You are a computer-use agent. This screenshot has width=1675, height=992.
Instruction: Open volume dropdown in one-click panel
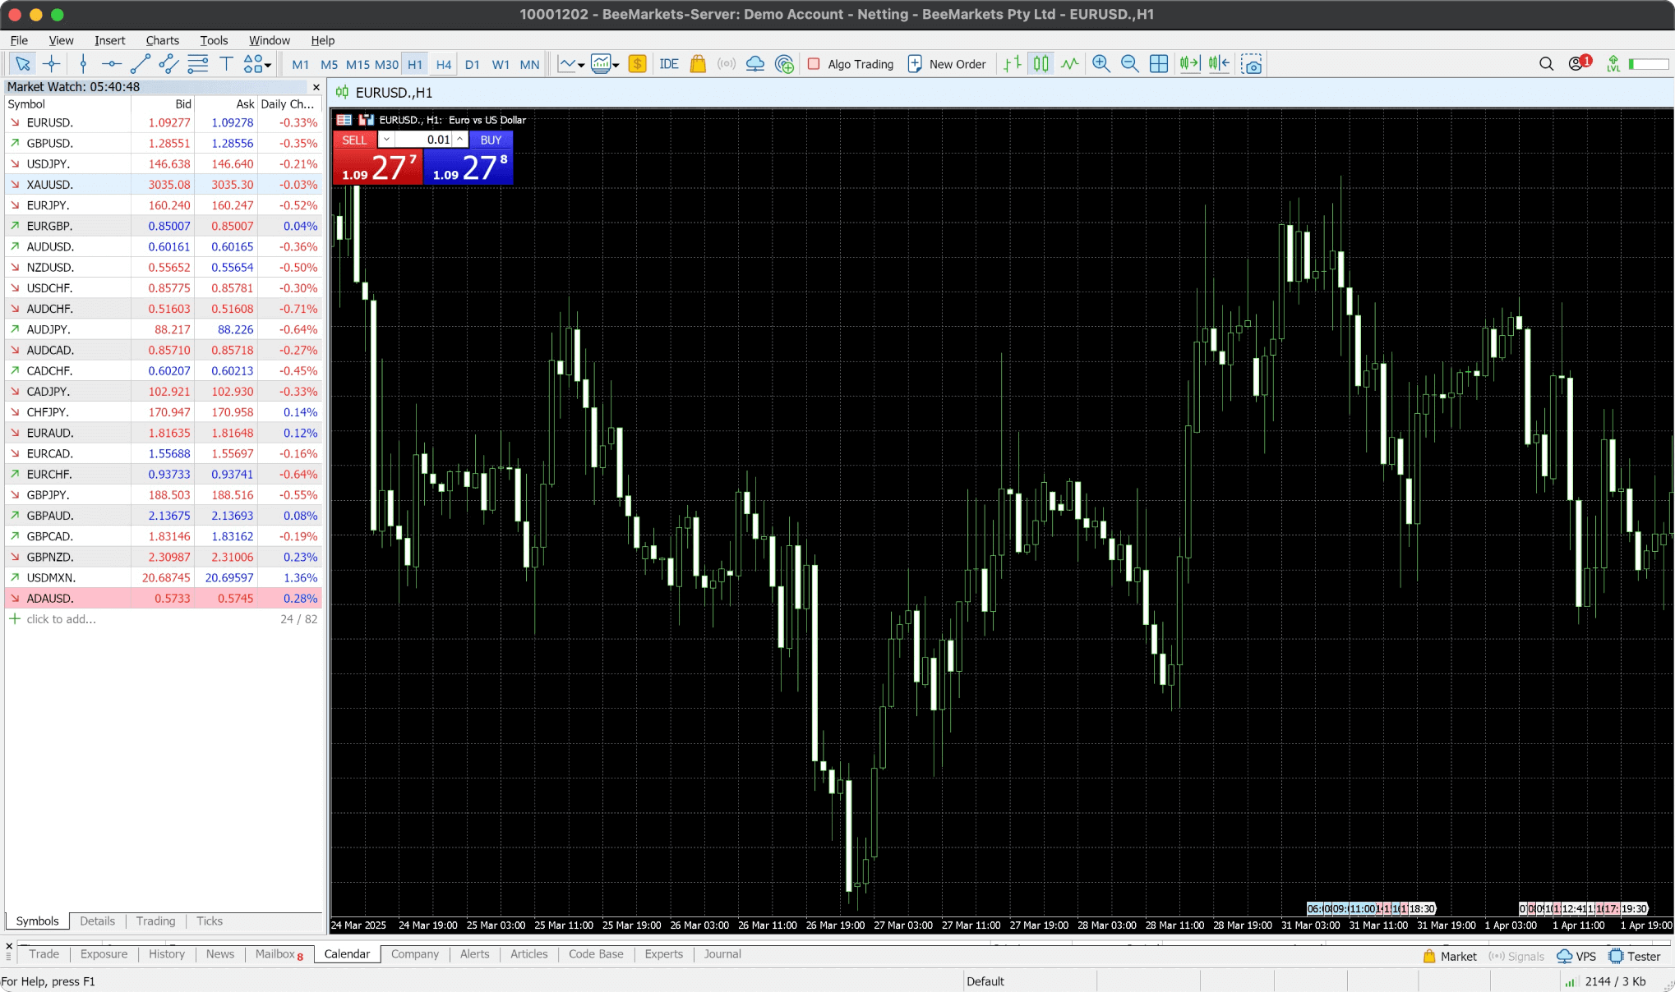(x=386, y=140)
